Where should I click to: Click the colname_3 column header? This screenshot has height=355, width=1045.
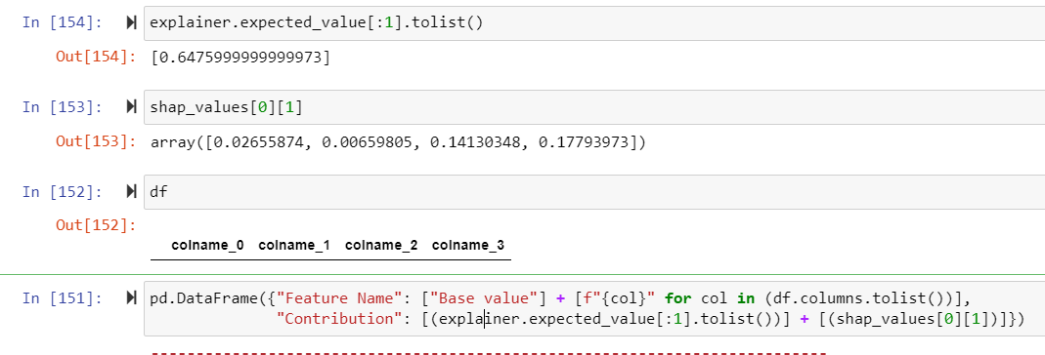click(x=468, y=246)
